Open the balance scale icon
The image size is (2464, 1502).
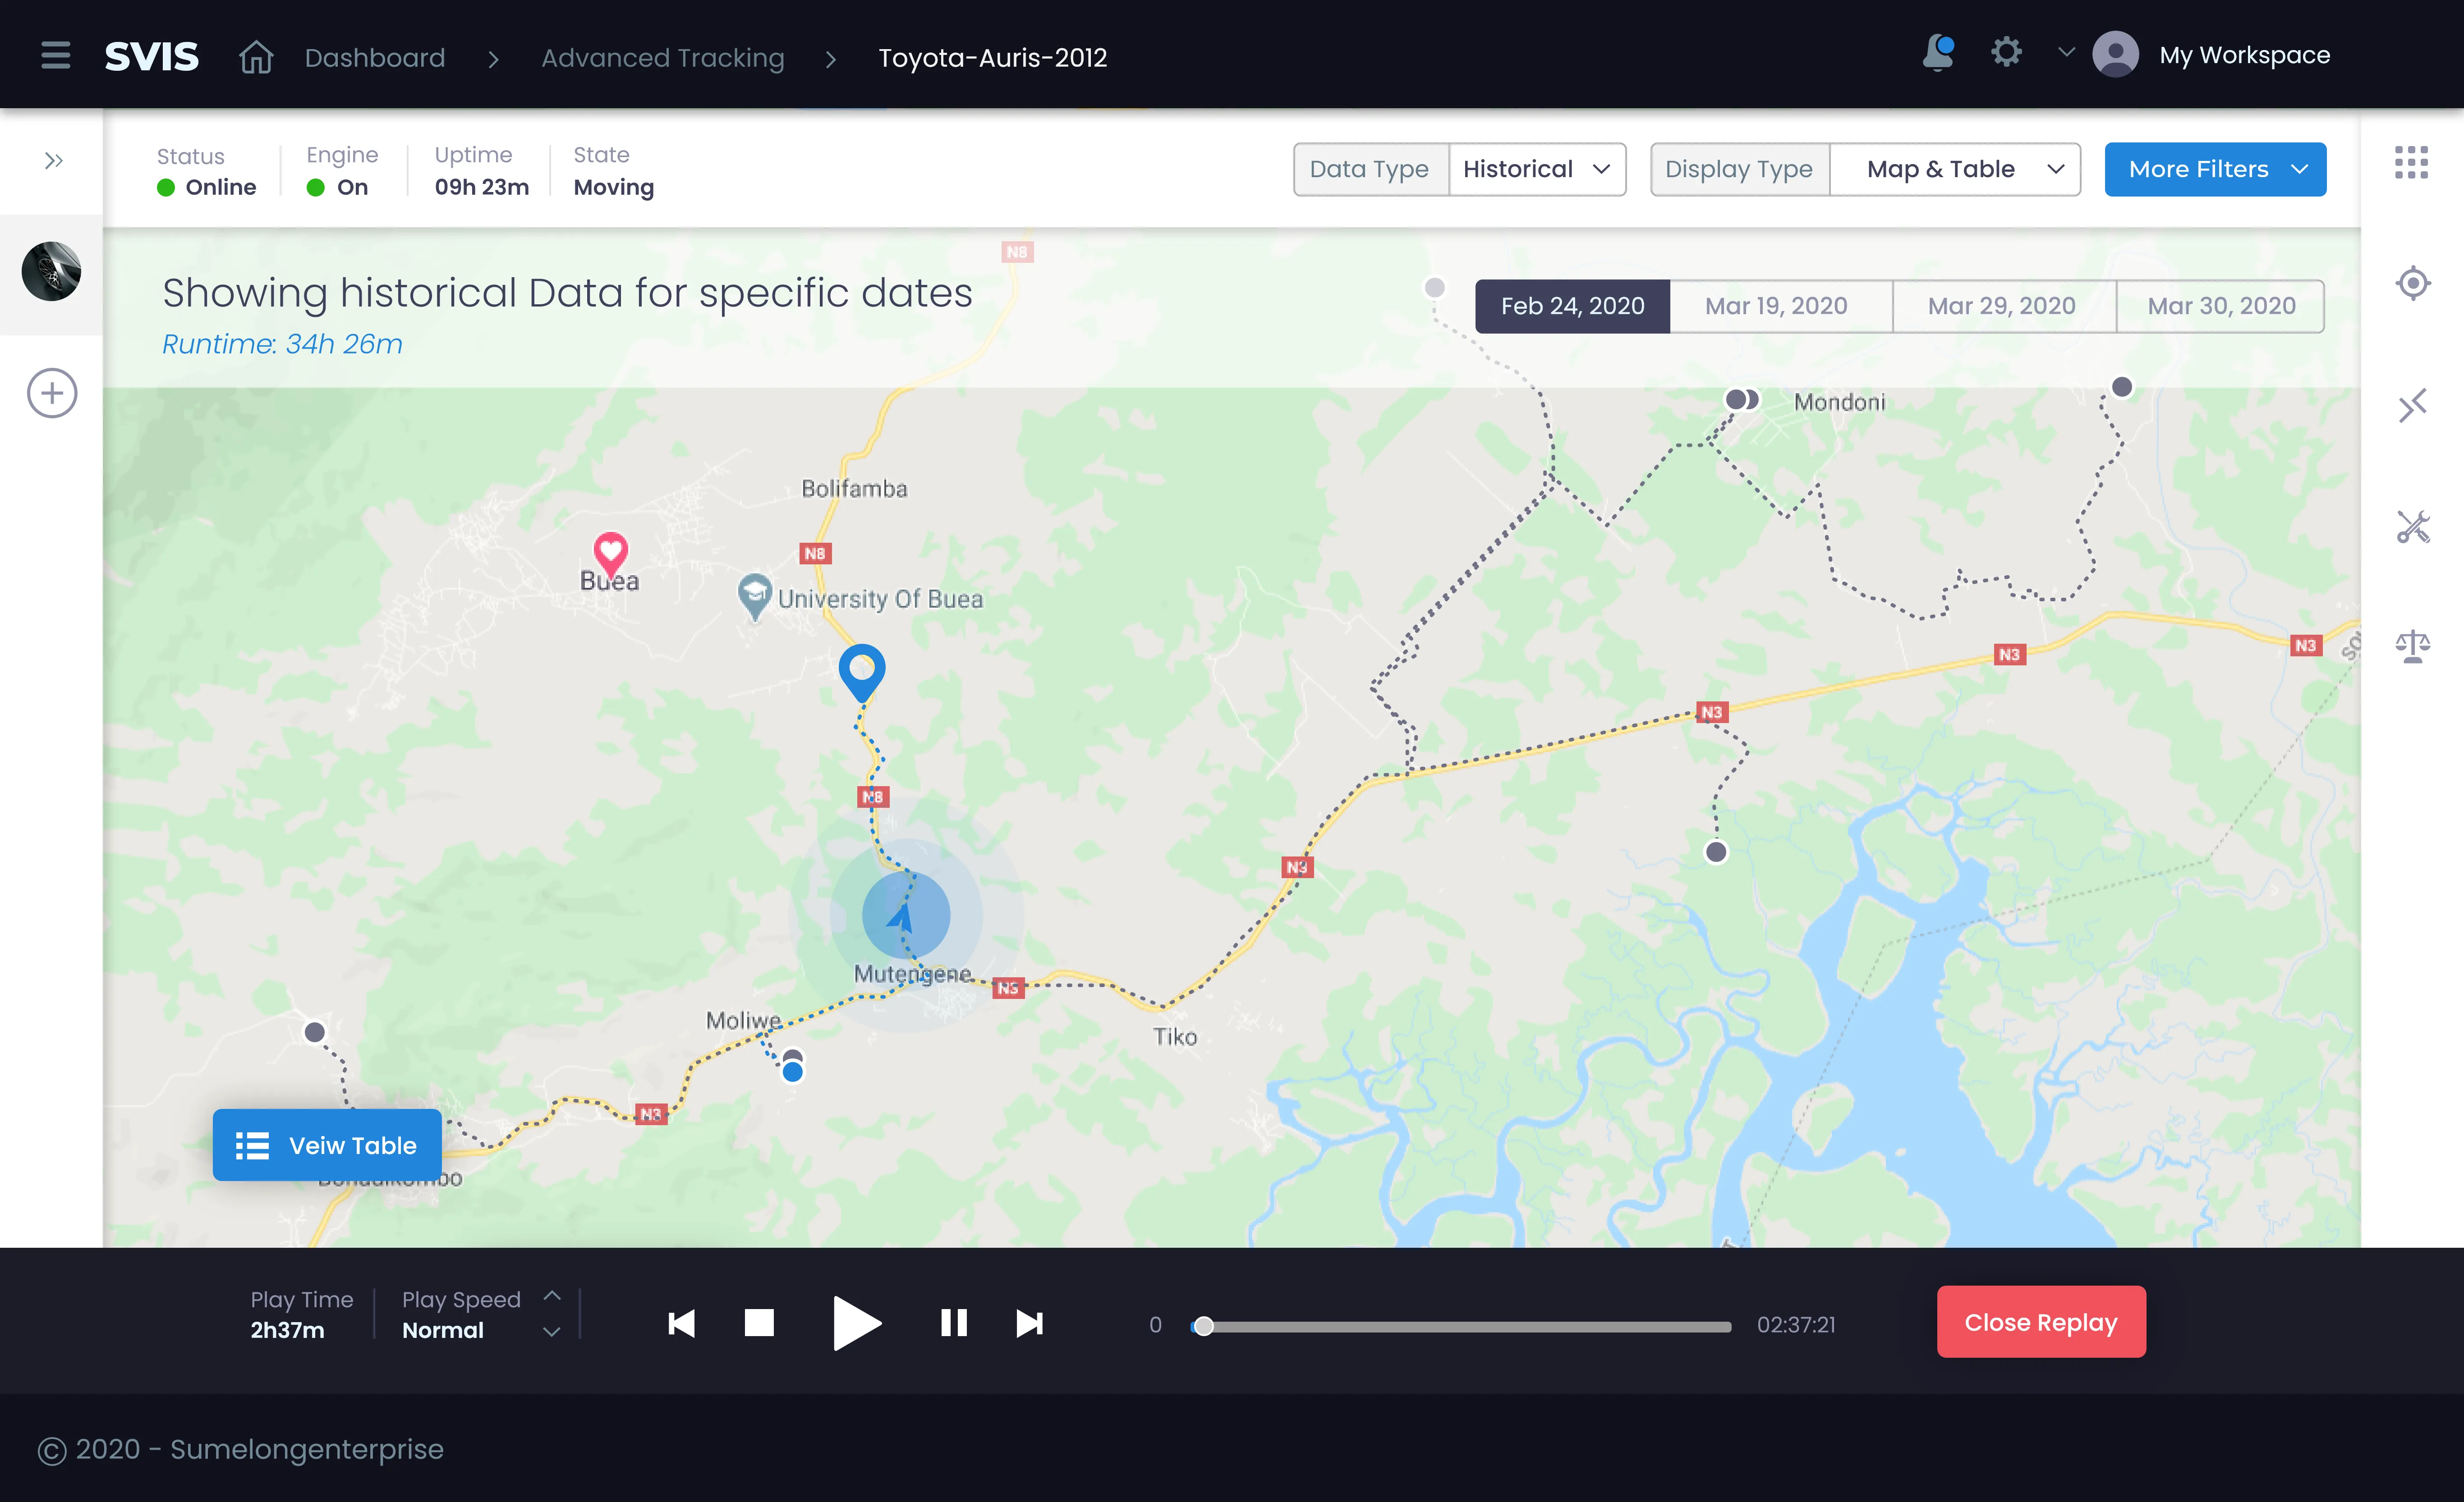[x=2412, y=646]
